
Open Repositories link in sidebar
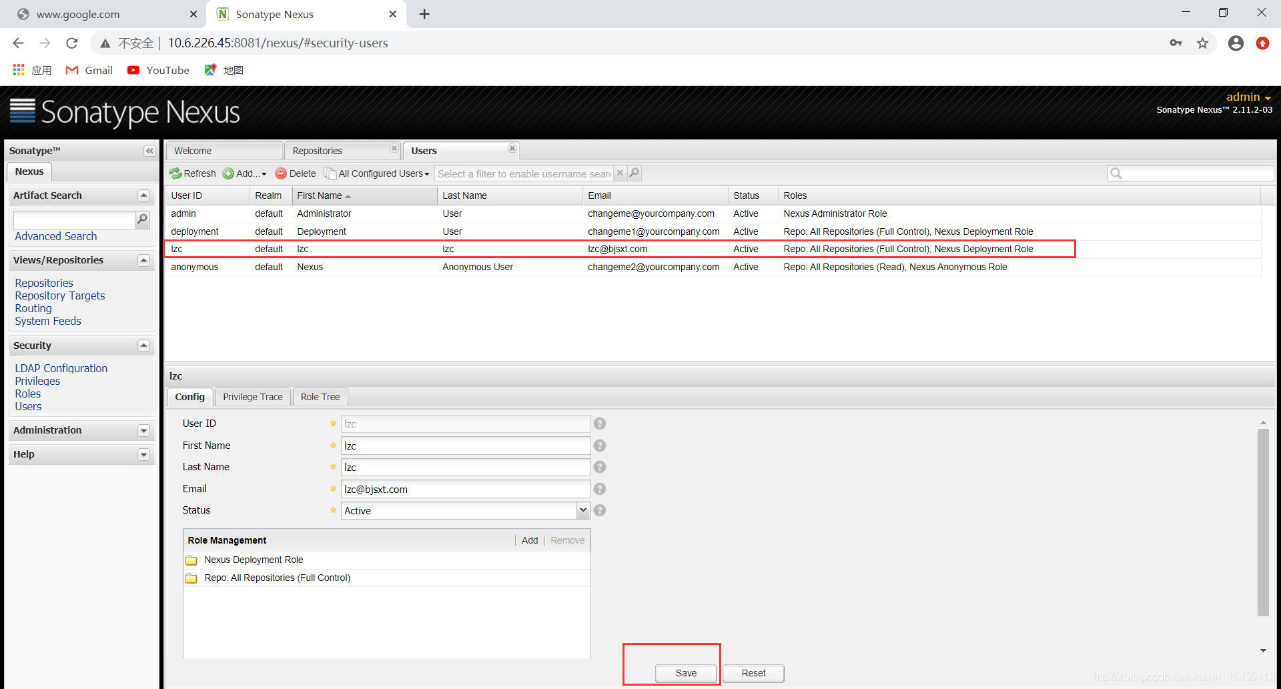pos(44,283)
